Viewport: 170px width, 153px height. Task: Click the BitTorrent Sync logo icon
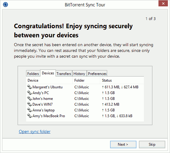(5, 5)
